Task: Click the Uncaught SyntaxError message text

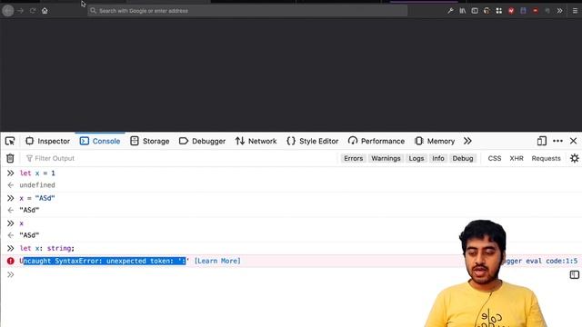Action: click(x=105, y=261)
